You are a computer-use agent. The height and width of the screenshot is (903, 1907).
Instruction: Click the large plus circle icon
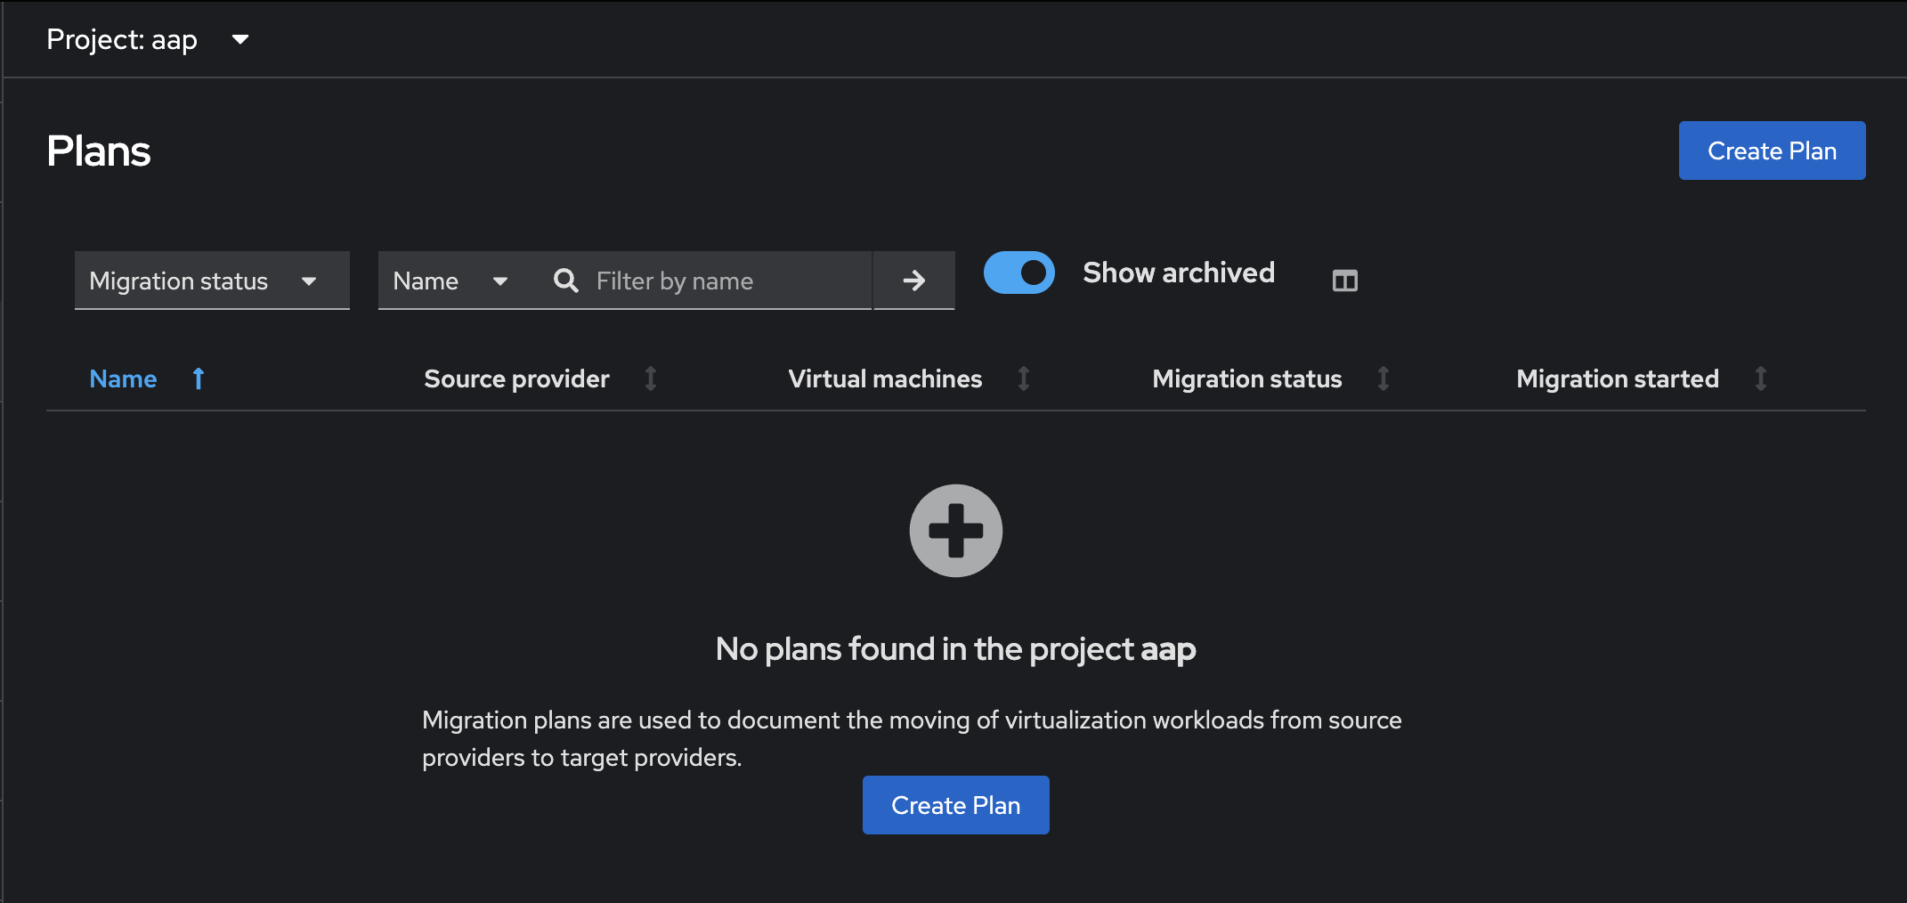pyautogui.click(x=955, y=531)
